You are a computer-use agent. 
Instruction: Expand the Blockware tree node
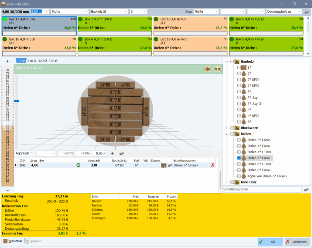[227, 128]
